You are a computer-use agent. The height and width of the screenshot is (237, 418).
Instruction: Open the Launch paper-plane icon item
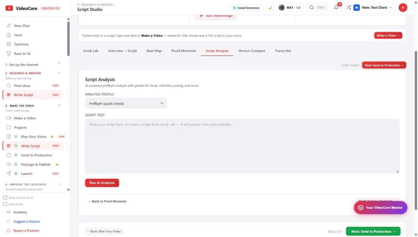[x=9, y=174]
